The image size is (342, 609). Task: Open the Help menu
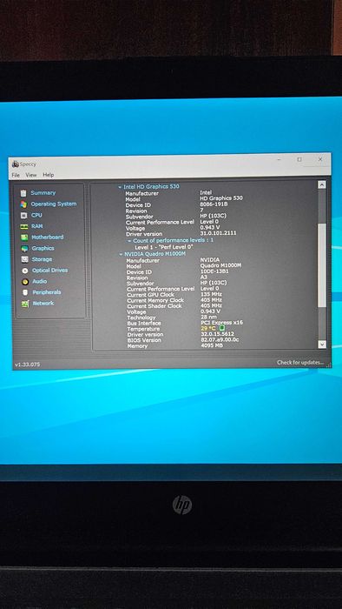click(x=49, y=175)
